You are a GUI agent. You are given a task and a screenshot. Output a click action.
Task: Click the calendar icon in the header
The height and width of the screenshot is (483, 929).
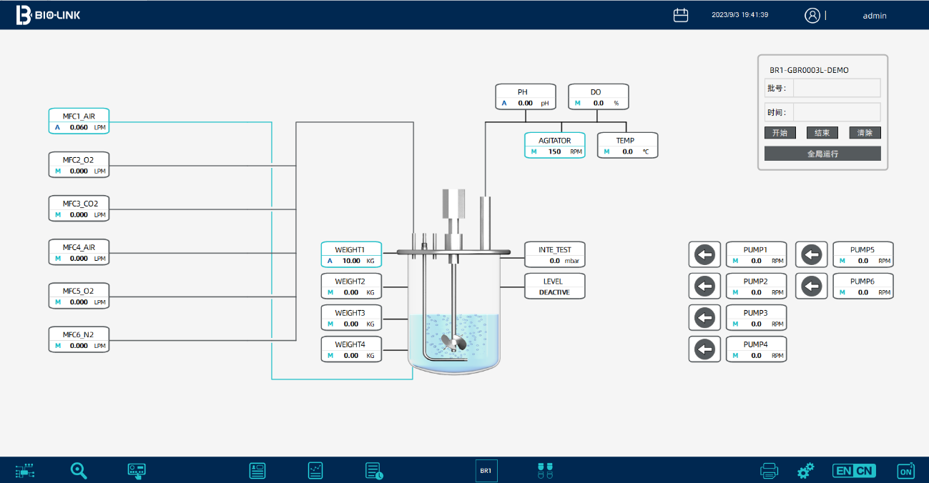click(x=681, y=15)
